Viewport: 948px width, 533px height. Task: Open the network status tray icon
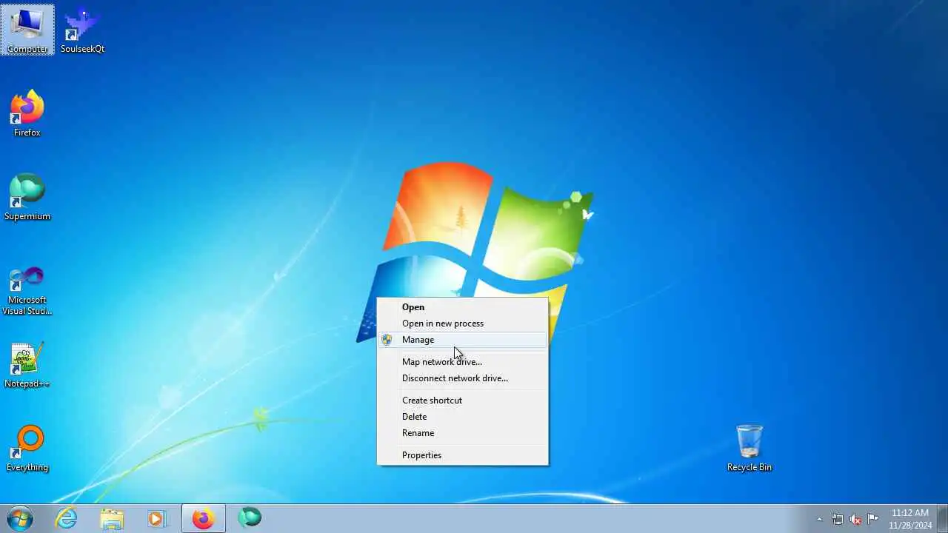(838, 519)
